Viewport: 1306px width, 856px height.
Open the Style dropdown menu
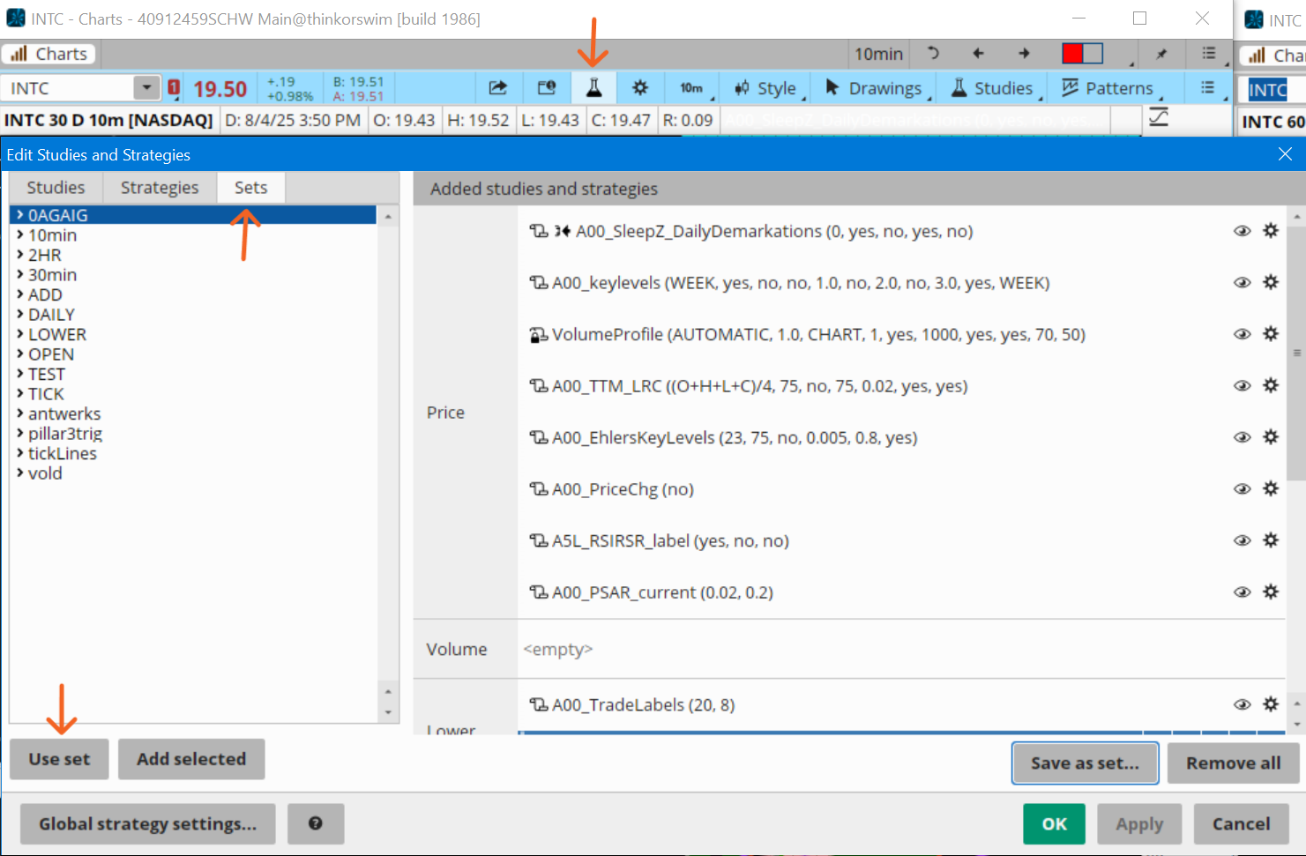click(x=770, y=88)
